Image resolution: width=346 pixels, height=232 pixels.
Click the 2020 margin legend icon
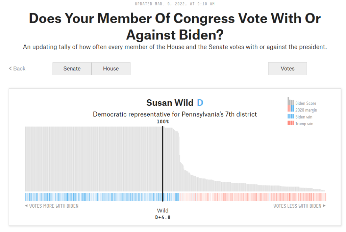pos(291,109)
